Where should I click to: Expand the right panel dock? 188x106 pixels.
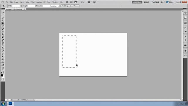click(x=187, y=9)
